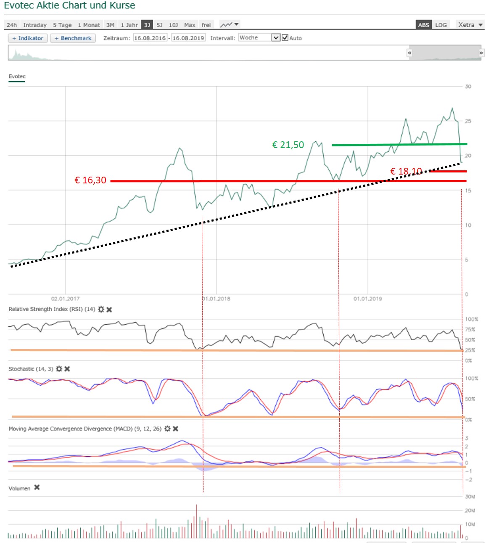
Task: Click the 01.01.2019 axis date
Action: [x=367, y=299]
